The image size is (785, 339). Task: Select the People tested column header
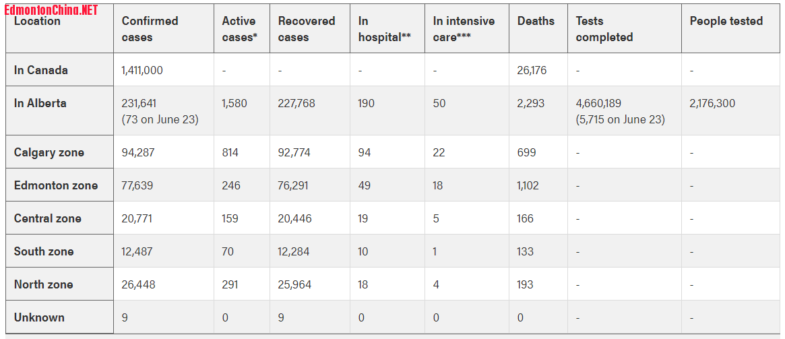pos(726,21)
